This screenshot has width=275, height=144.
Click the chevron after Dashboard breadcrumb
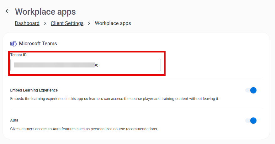tap(45, 23)
